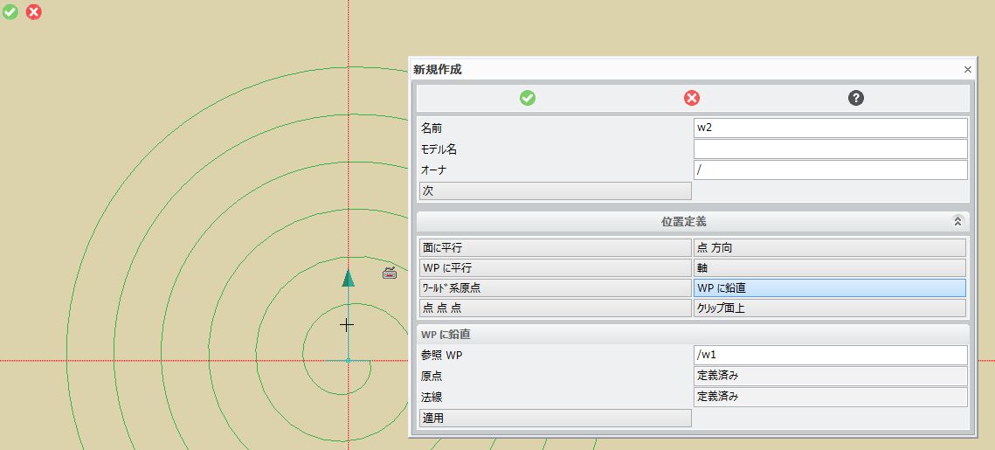This screenshot has height=450, width=995.
Task: Open help via the question mark icon
Action: 856,98
